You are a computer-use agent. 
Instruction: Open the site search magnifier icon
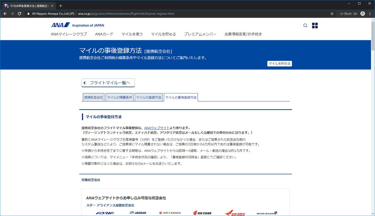[x=305, y=25]
